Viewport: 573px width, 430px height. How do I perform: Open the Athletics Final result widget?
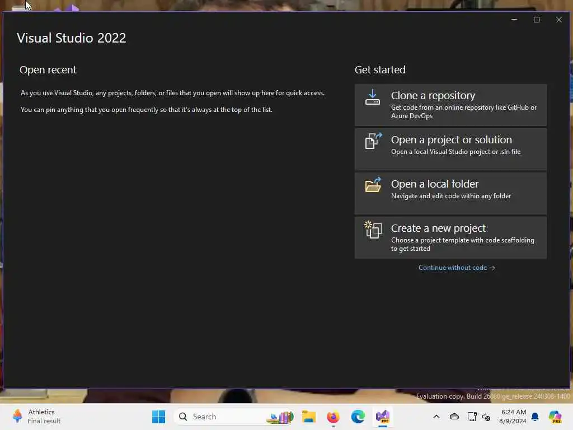click(36, 417)
